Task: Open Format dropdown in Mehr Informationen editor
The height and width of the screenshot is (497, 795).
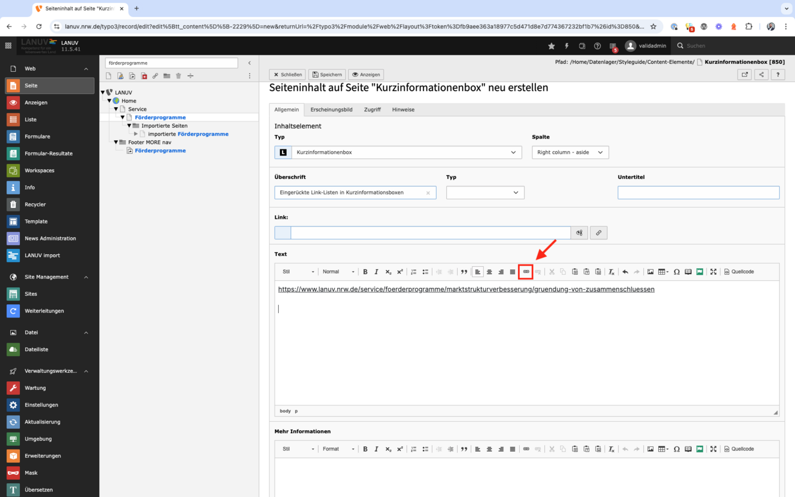Action: click(338, 449)
